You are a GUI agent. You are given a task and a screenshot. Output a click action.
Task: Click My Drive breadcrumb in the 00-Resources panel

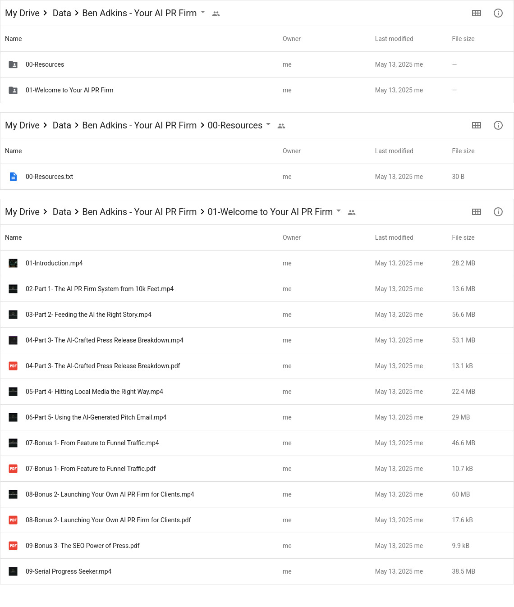pyautogui.click(x=23, y=125)
